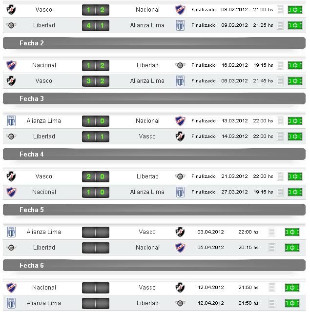Select the Fecha 6 round bar

click(x=154, y=266)
